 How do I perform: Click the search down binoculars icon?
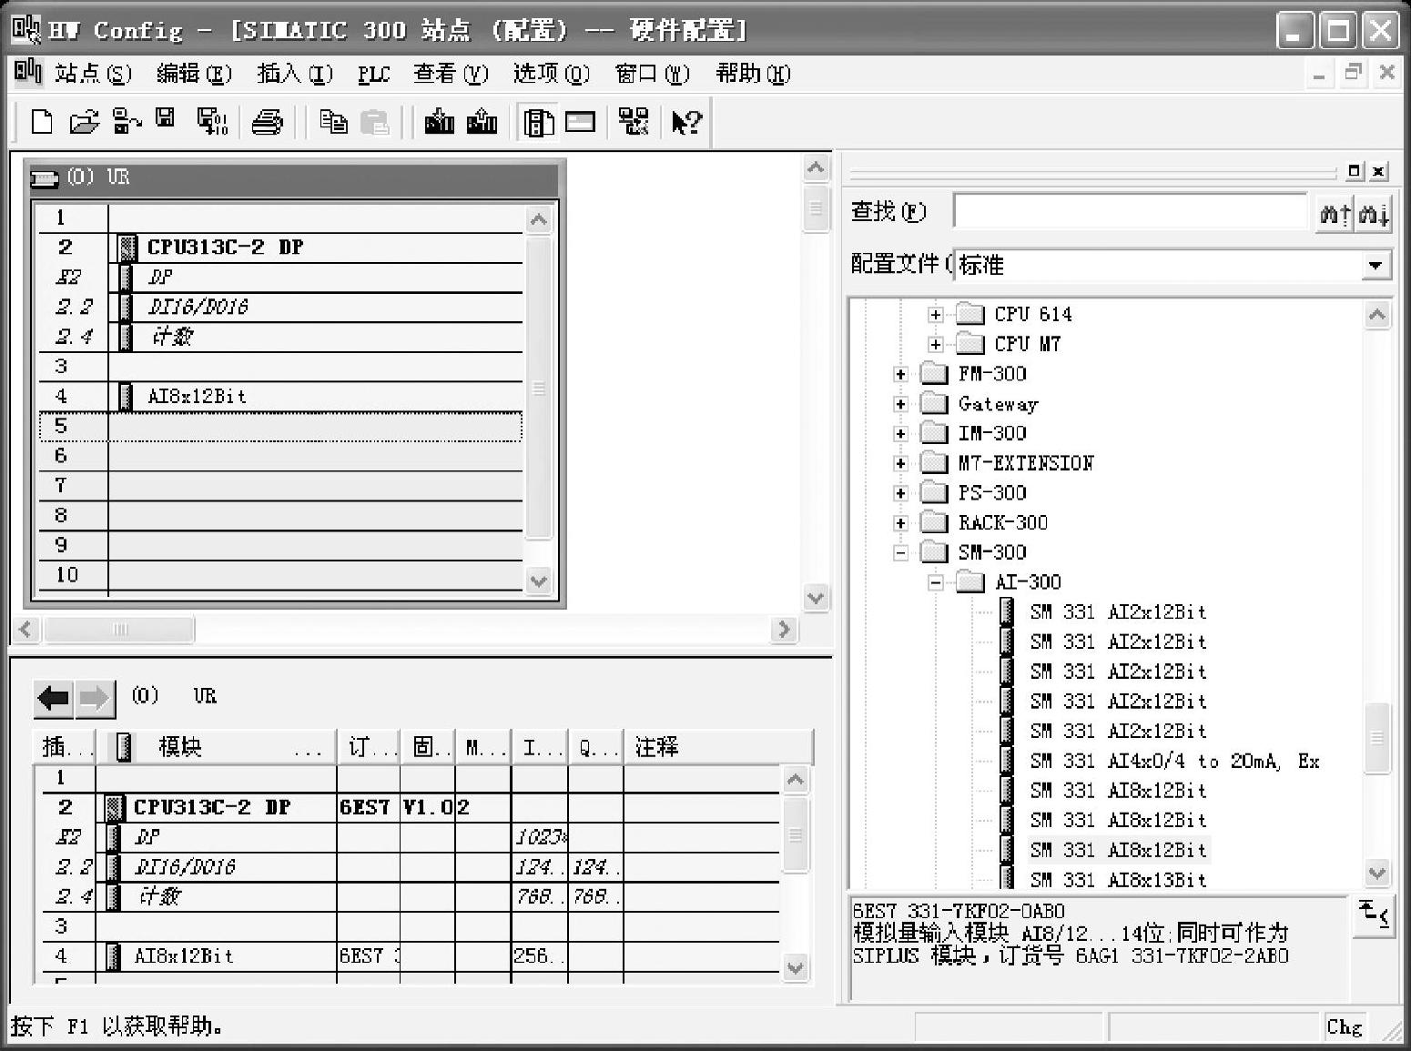1374,214
